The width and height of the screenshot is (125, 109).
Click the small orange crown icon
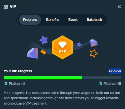[44, 52]
